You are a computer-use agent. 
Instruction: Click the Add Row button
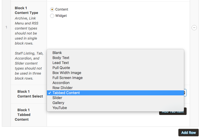point(188,133)
